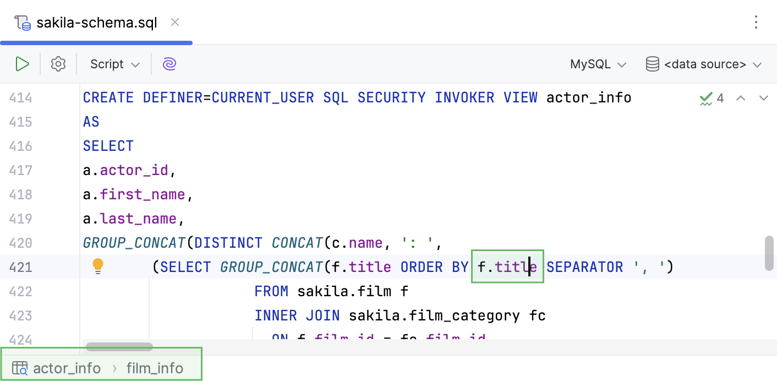Click the actor_info view icon in breadcrumbs
This screenshot has height=381, width=777.
tap(20, 368)
